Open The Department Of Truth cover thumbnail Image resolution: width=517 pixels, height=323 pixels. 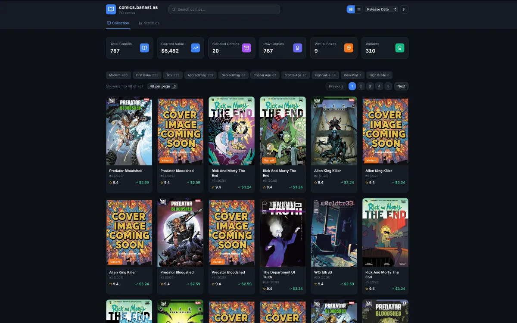click(x=283, y=233)
